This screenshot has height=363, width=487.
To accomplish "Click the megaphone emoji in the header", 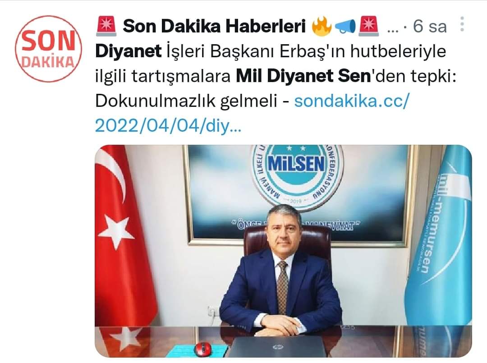I will [x=345, y=27].
